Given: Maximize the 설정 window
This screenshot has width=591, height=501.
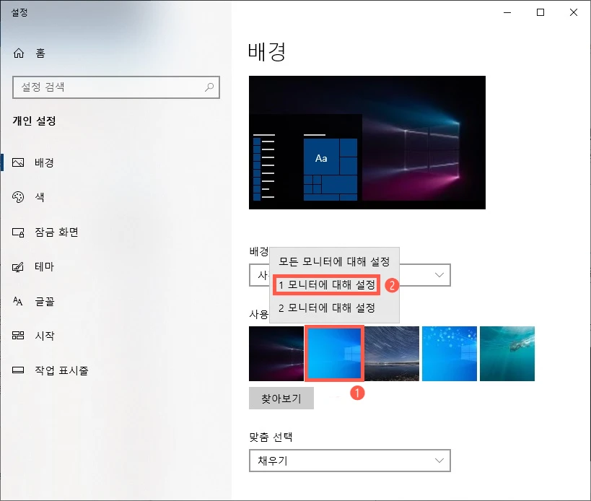Looking at the screenshot, I should coord(540,12).
